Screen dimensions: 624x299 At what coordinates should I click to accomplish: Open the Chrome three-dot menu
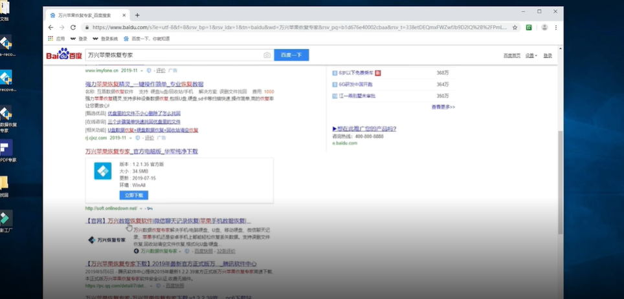pyautogui.click(x=556, y=27)
